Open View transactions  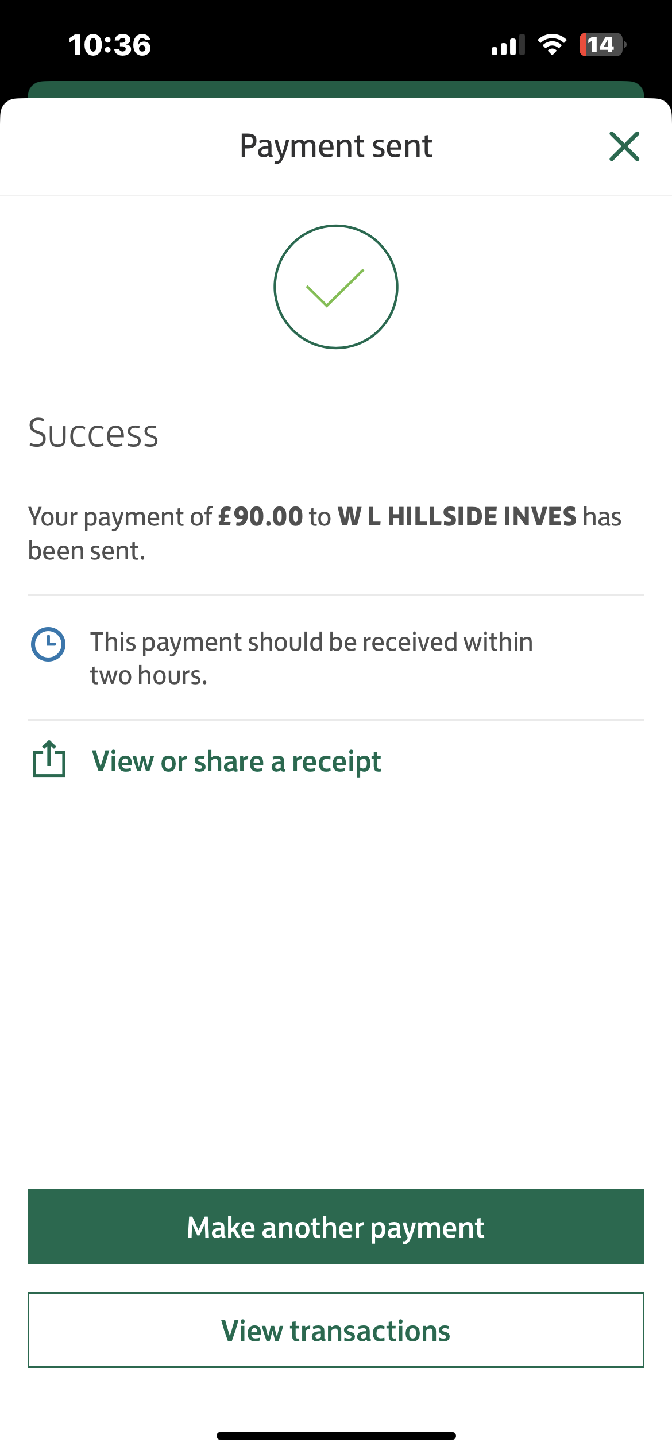tap(336, 1330)
